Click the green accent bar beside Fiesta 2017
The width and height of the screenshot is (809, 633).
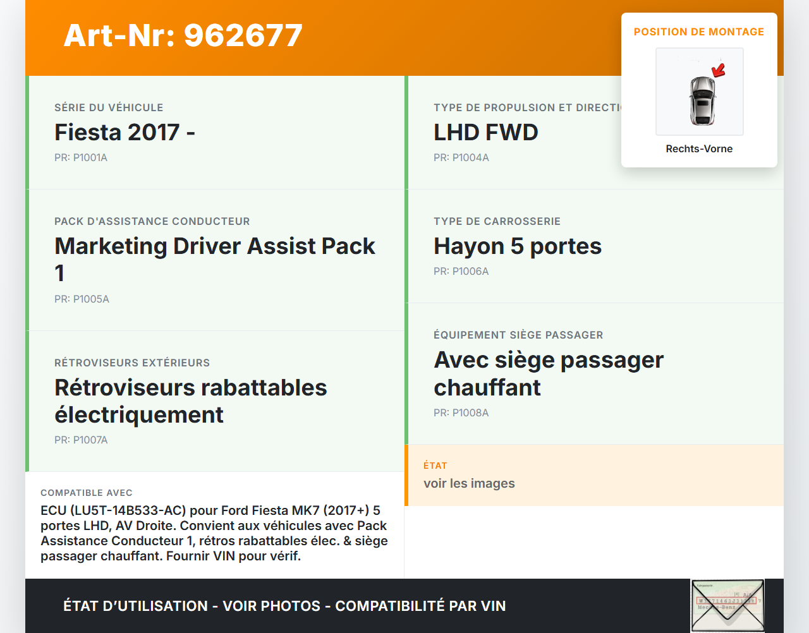pos(26,132)
